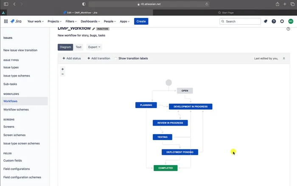Image resolution: width=297 pixels, height=186 pixels.
Task: Open a new browser tab
Action: pos(285,4)
